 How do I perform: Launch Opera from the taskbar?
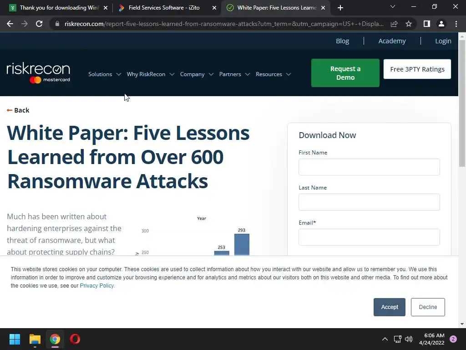click(x=75, y=339)
